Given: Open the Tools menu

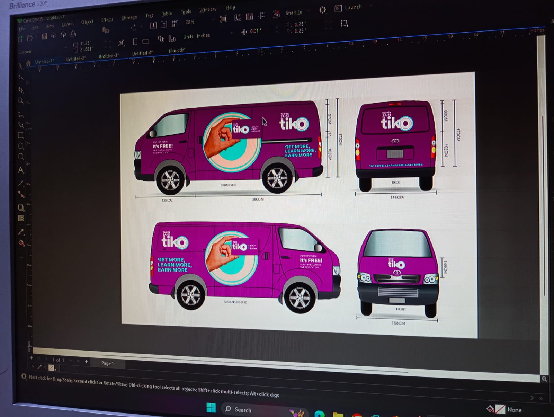Looking at the screenshot, I should pyautogui.click(x=186, y=12).
